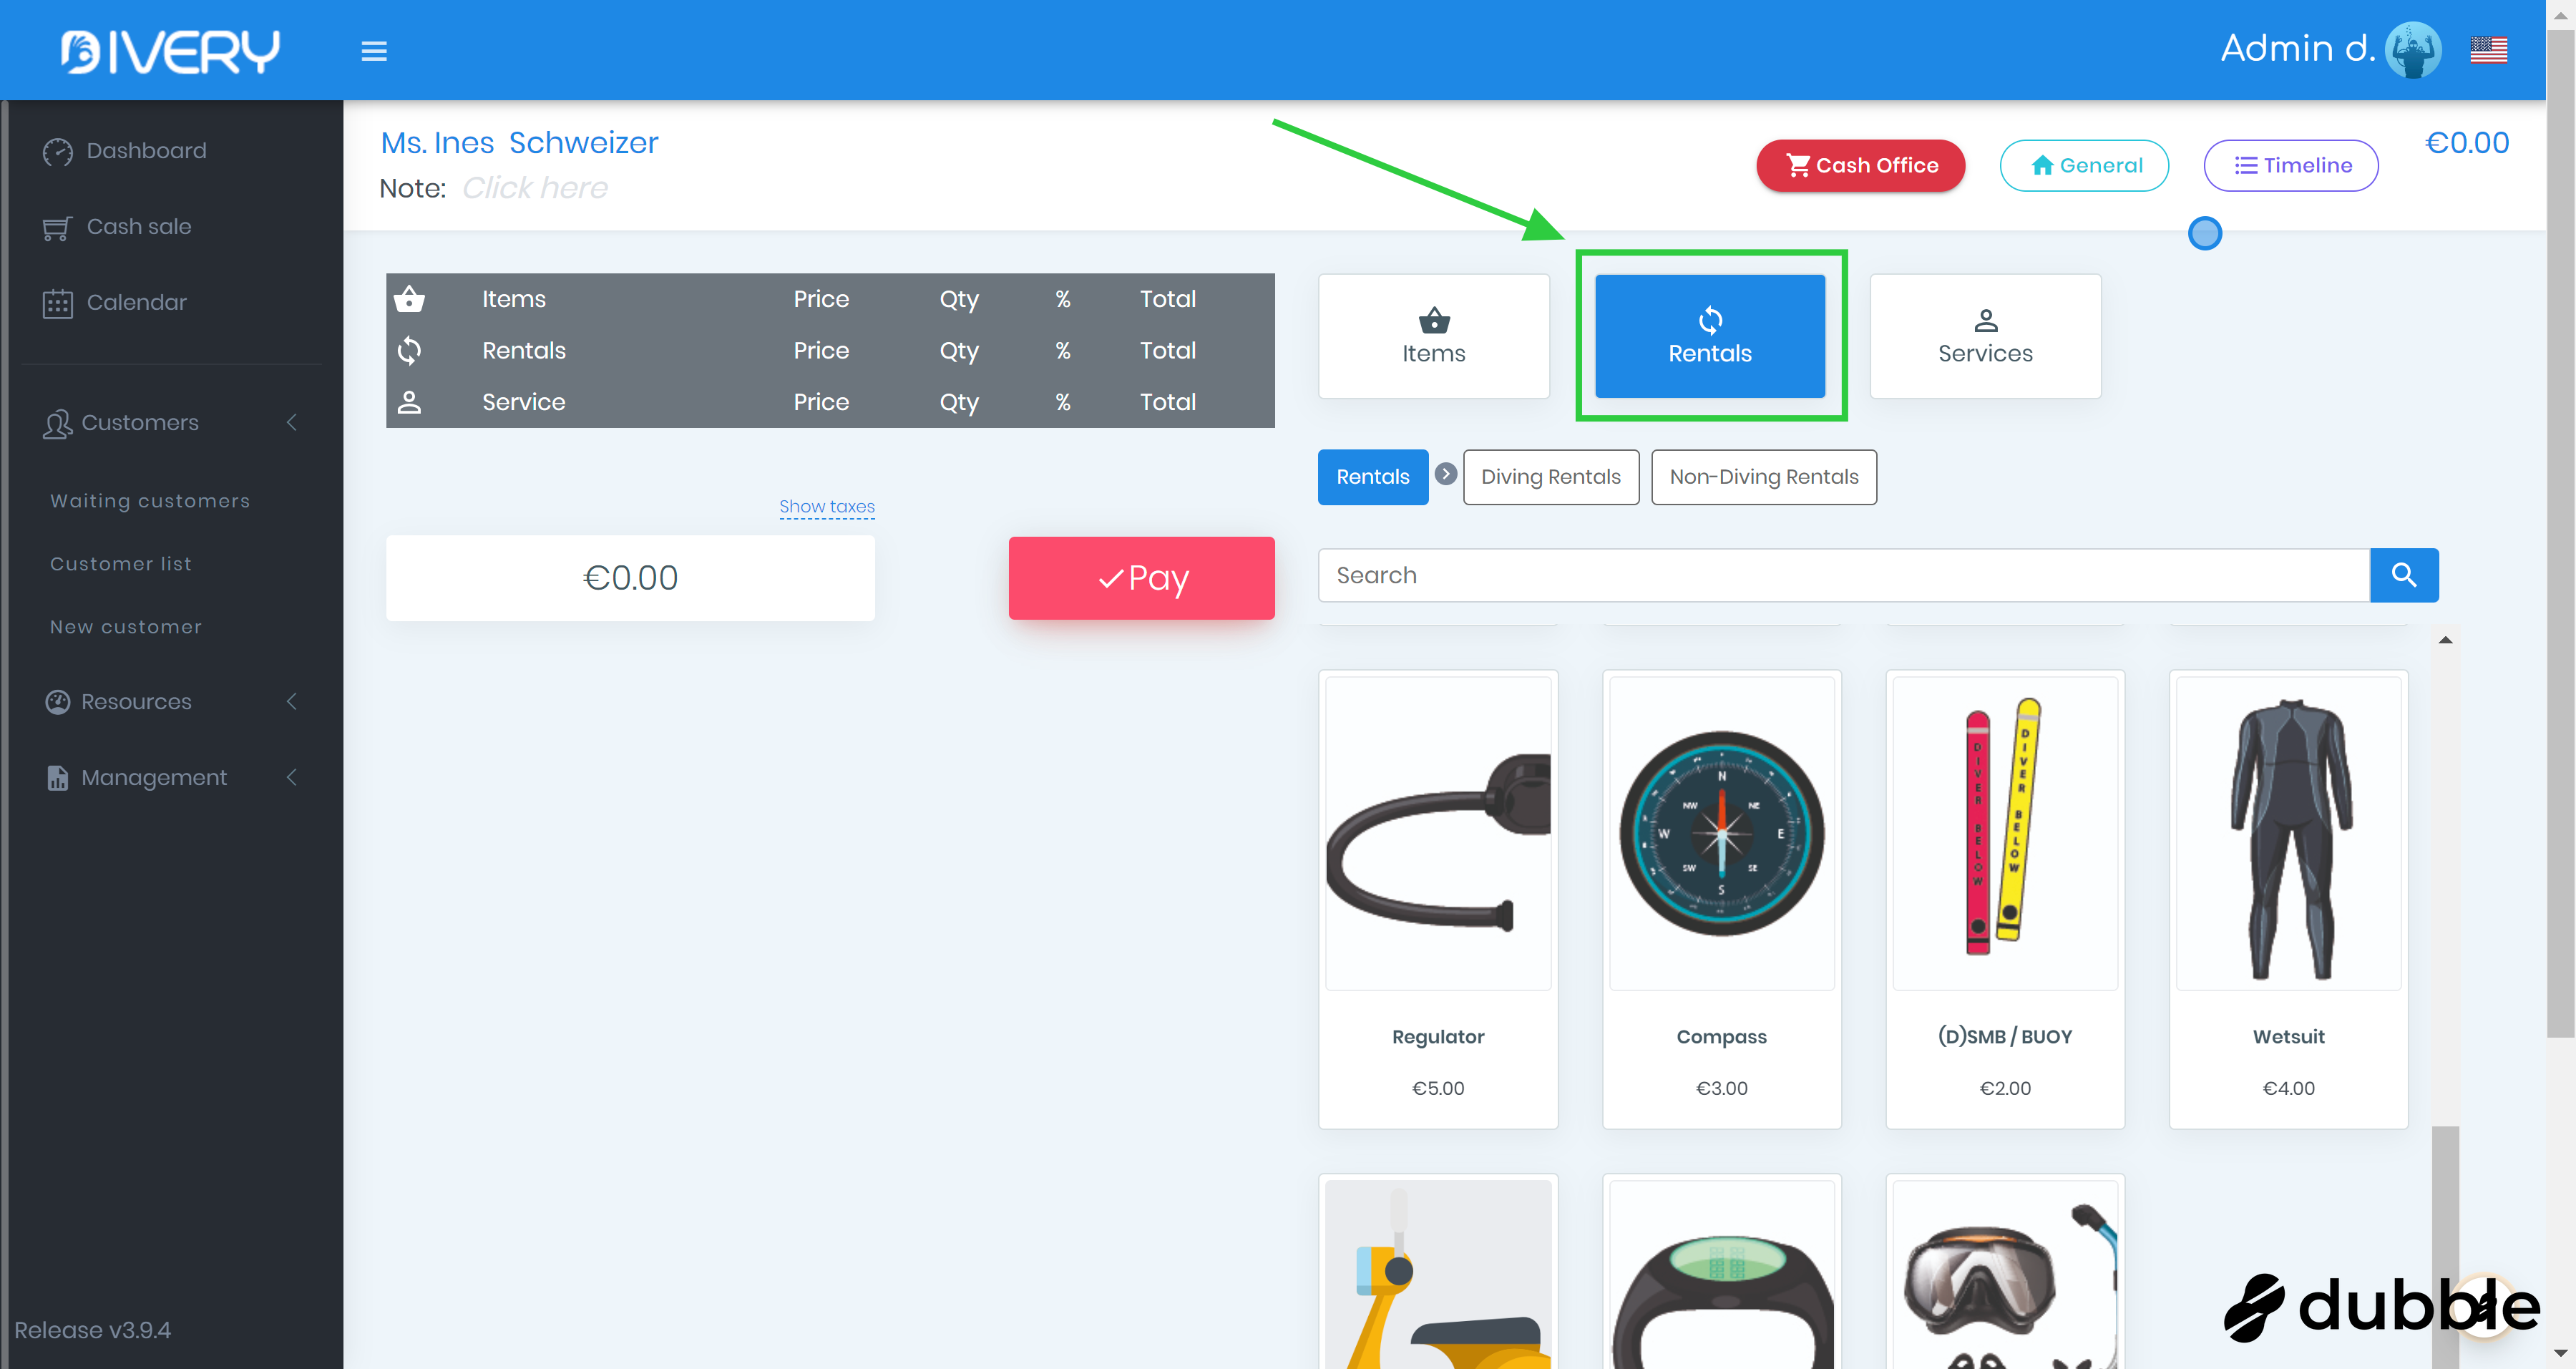This screenshot has width=2576, height=1369.
Task: Switch to the Items tab
Action: [x=1433, y=336]
